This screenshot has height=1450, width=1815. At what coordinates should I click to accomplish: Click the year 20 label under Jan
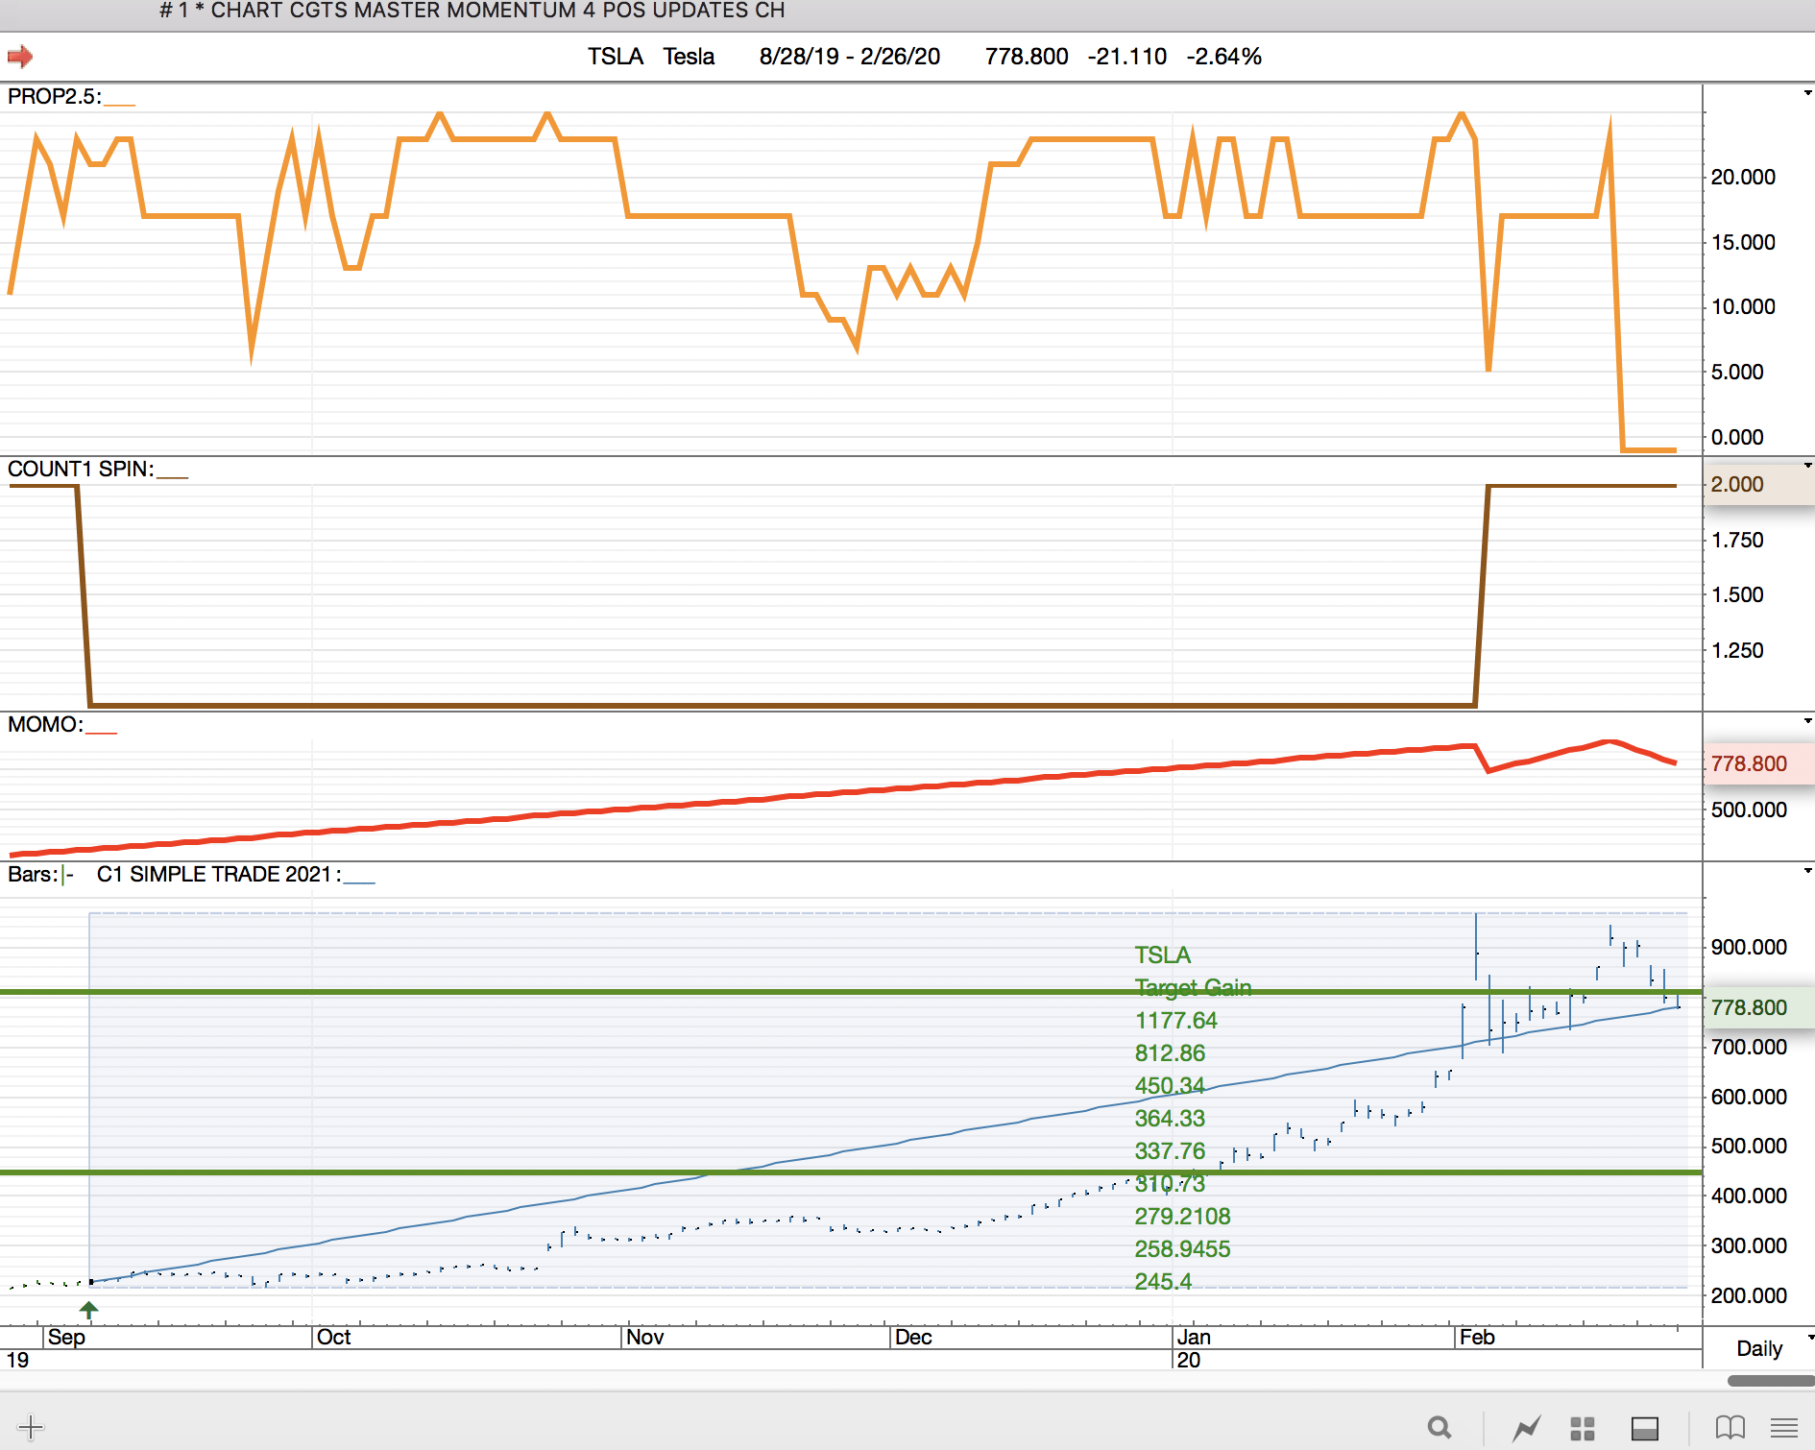(1189, 1360)
